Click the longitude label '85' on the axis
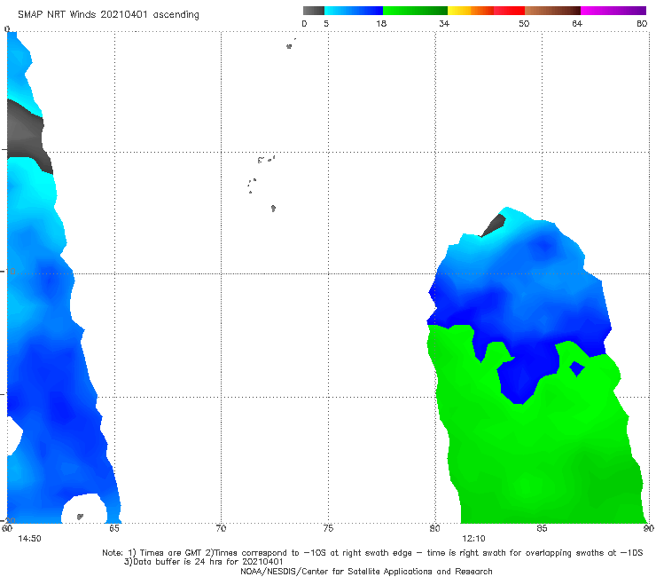The width and height of the screenshot is (656, 577). [x=542, y=528]
